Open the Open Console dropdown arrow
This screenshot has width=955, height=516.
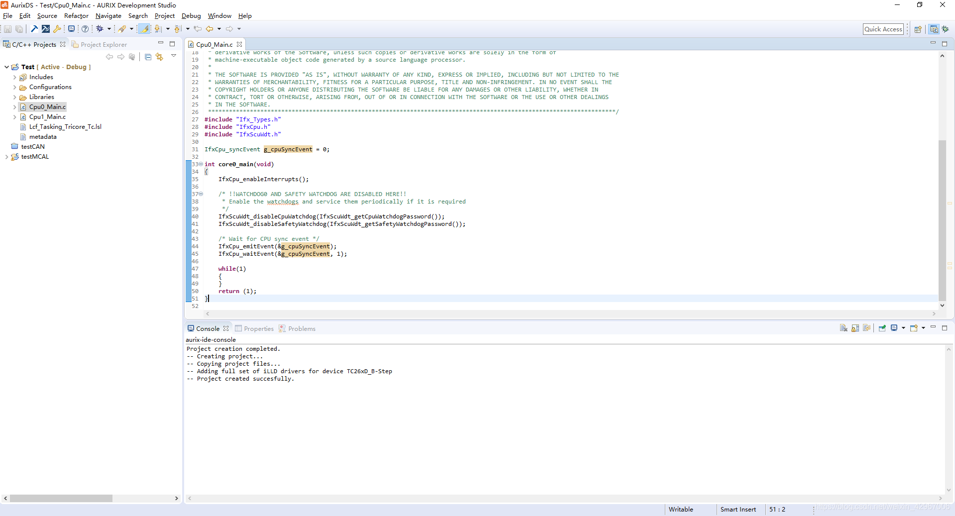(x=923, y=328)
